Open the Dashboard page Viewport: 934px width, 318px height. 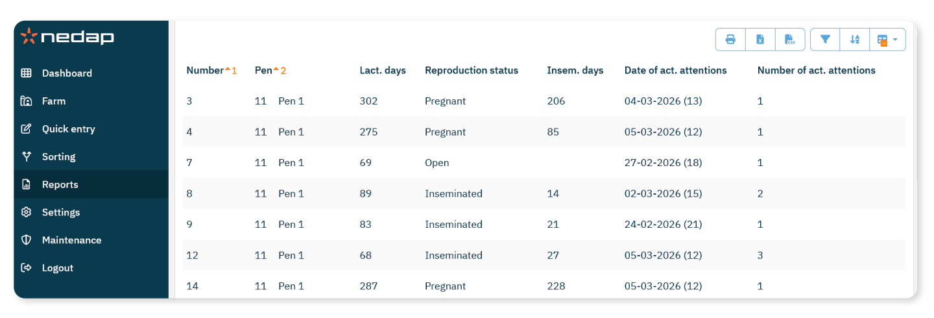point(67,73)
